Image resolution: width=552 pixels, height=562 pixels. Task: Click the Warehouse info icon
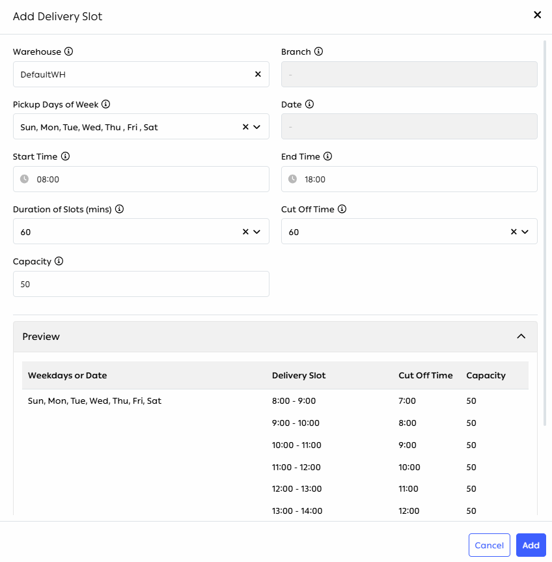coord(68,51)
